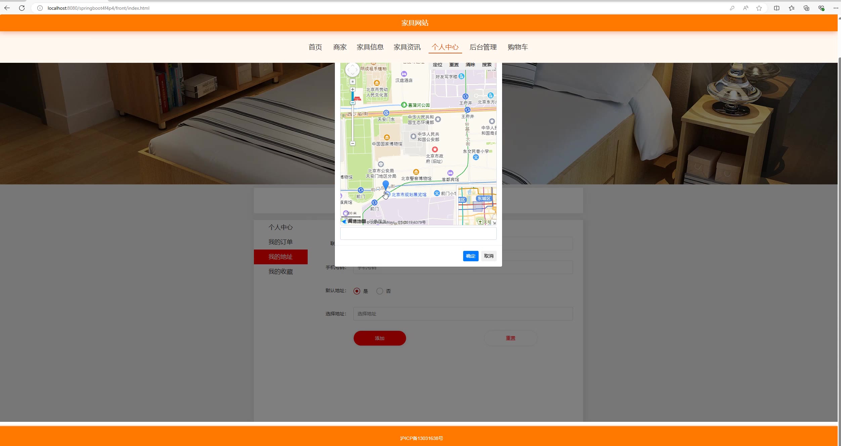View site information icon in address bar

click(40, 8)
